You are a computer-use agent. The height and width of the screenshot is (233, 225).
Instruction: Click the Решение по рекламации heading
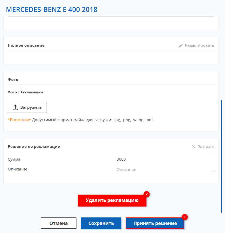(34, 147)
